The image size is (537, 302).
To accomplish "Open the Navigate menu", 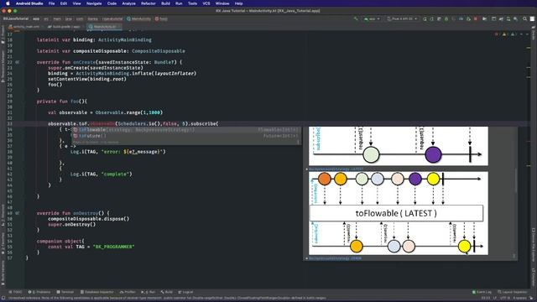I will coord(94,3).
